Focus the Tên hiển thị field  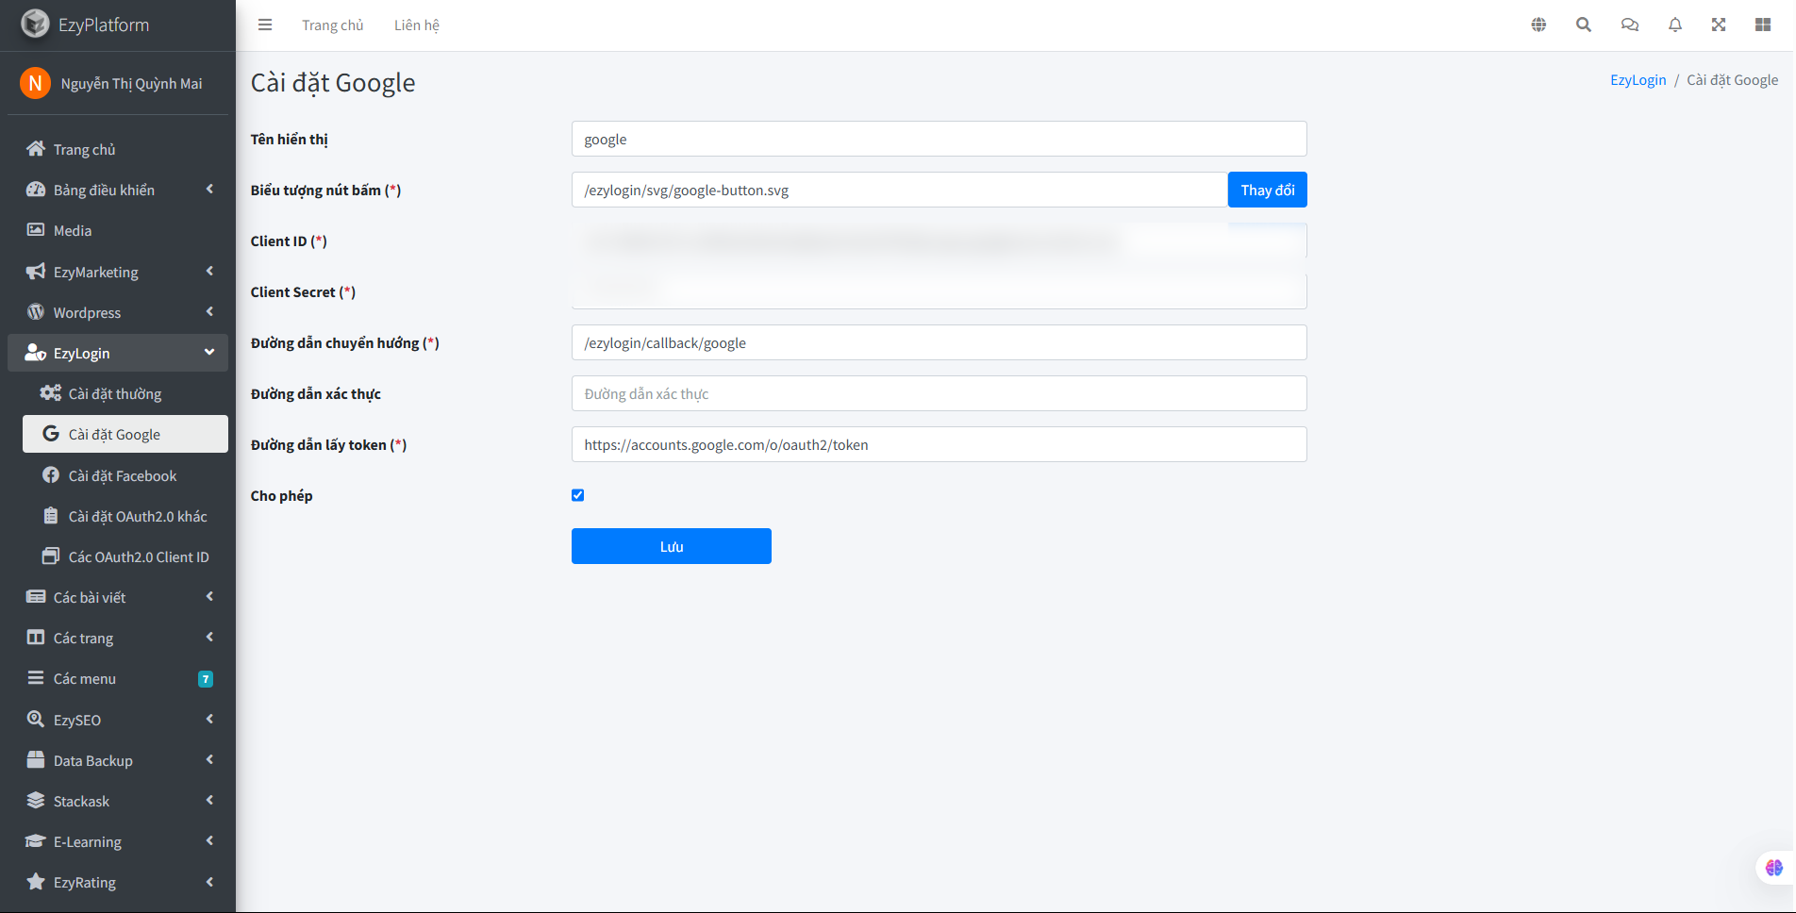tap(940, 139)
